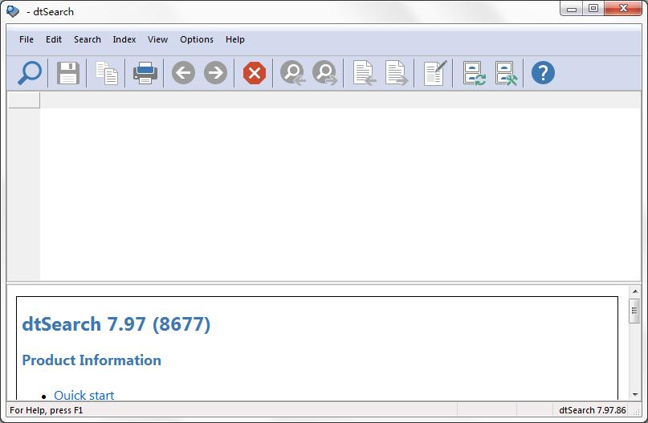Click the dtSearch 7.97 (8677) heading
Viewport: 648px width, 423px height.
(116, 324)
